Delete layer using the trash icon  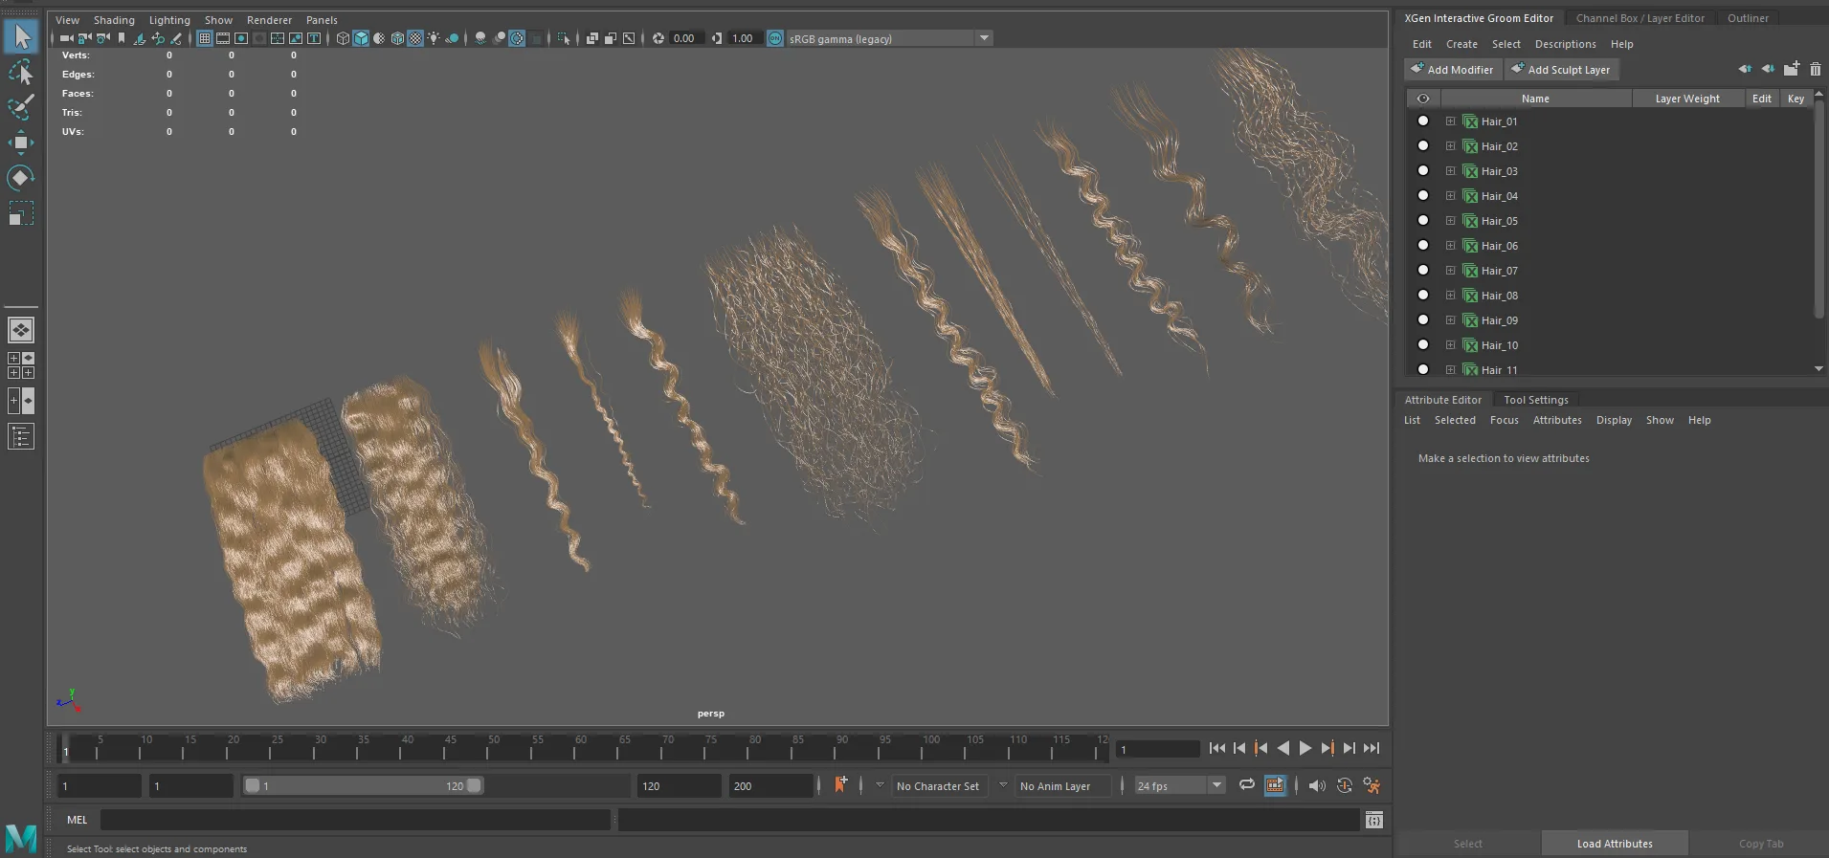click(x=1815, y=69)
